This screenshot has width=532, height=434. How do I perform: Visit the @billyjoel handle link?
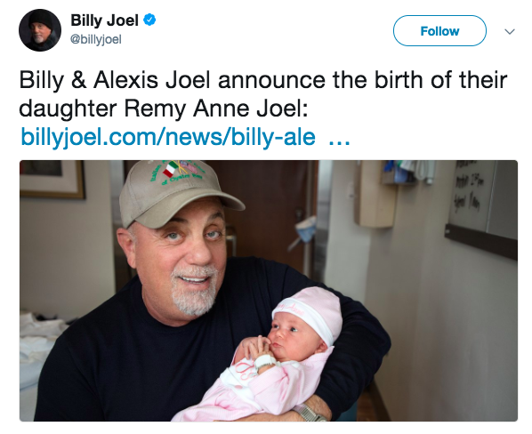tap(96, 39)
